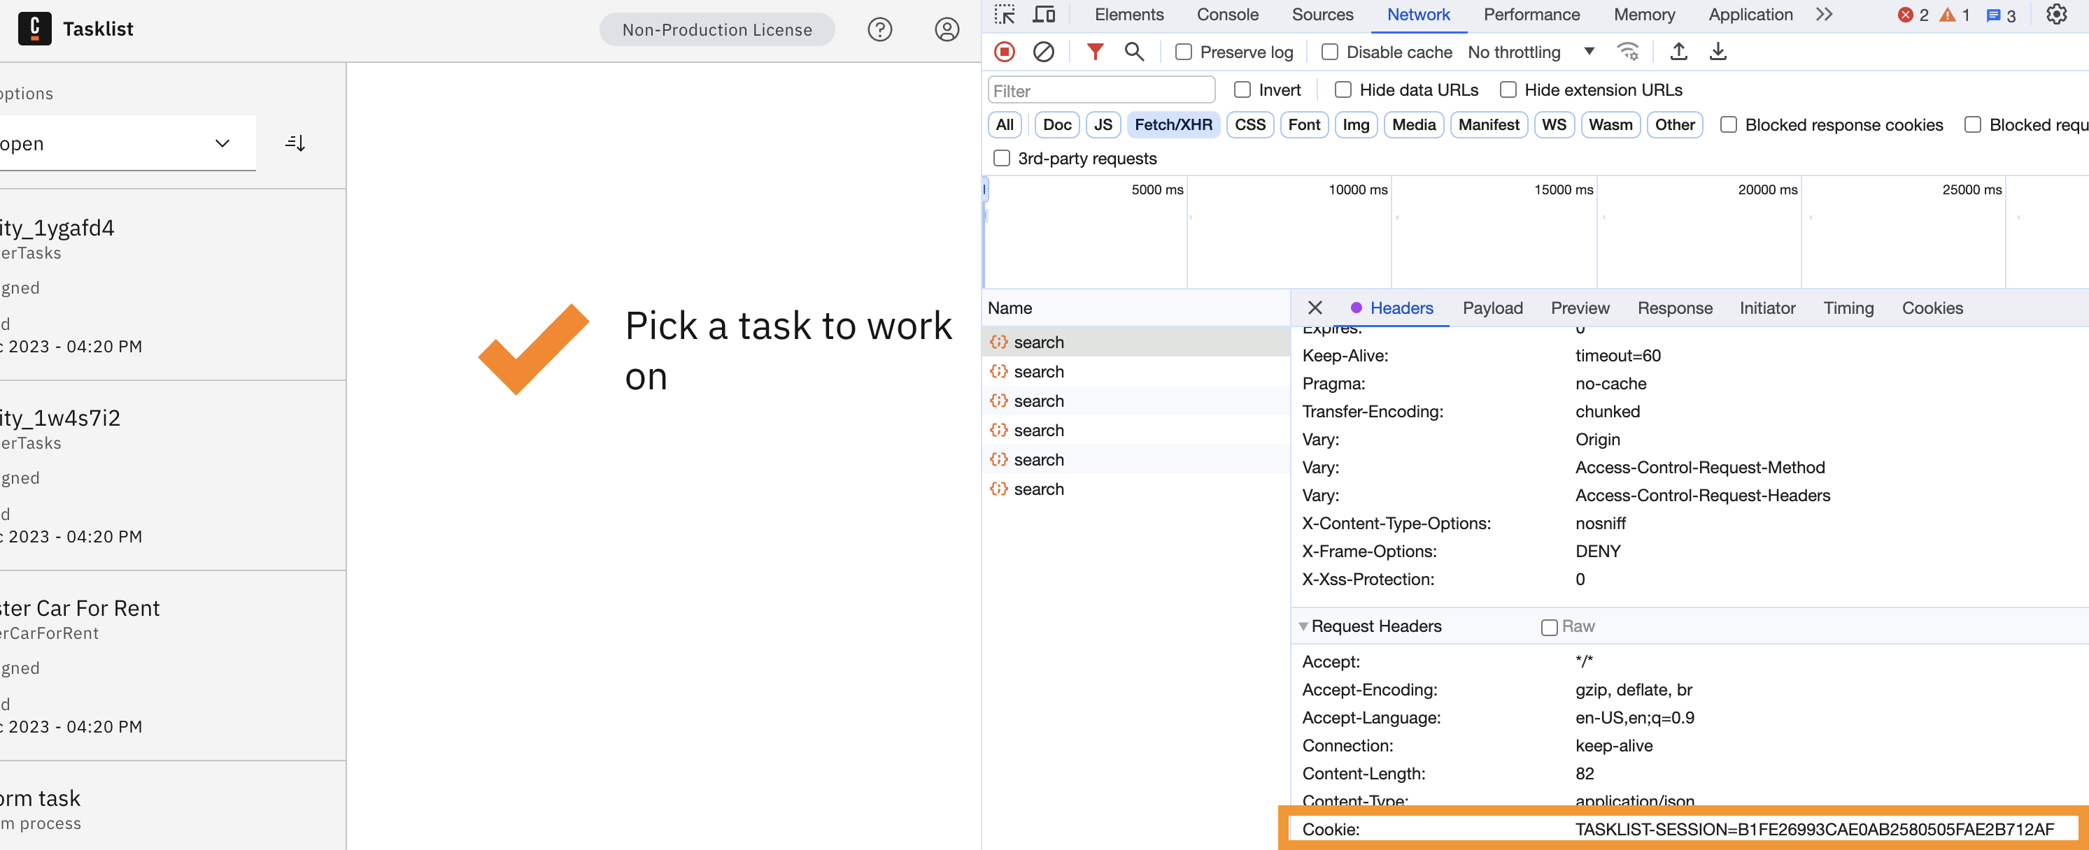Export HAR file download icon
The height and width of the screenshot is (850, 2089).
(x=1718, y=52)
